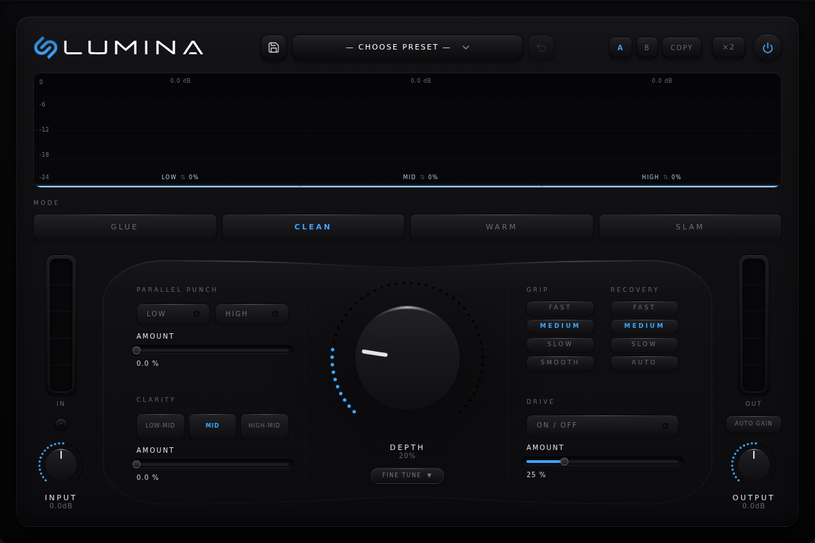Set Recovery to SLOW
Image resolution: width=815 pixels, height=543 pixels.
coord(645,344)
